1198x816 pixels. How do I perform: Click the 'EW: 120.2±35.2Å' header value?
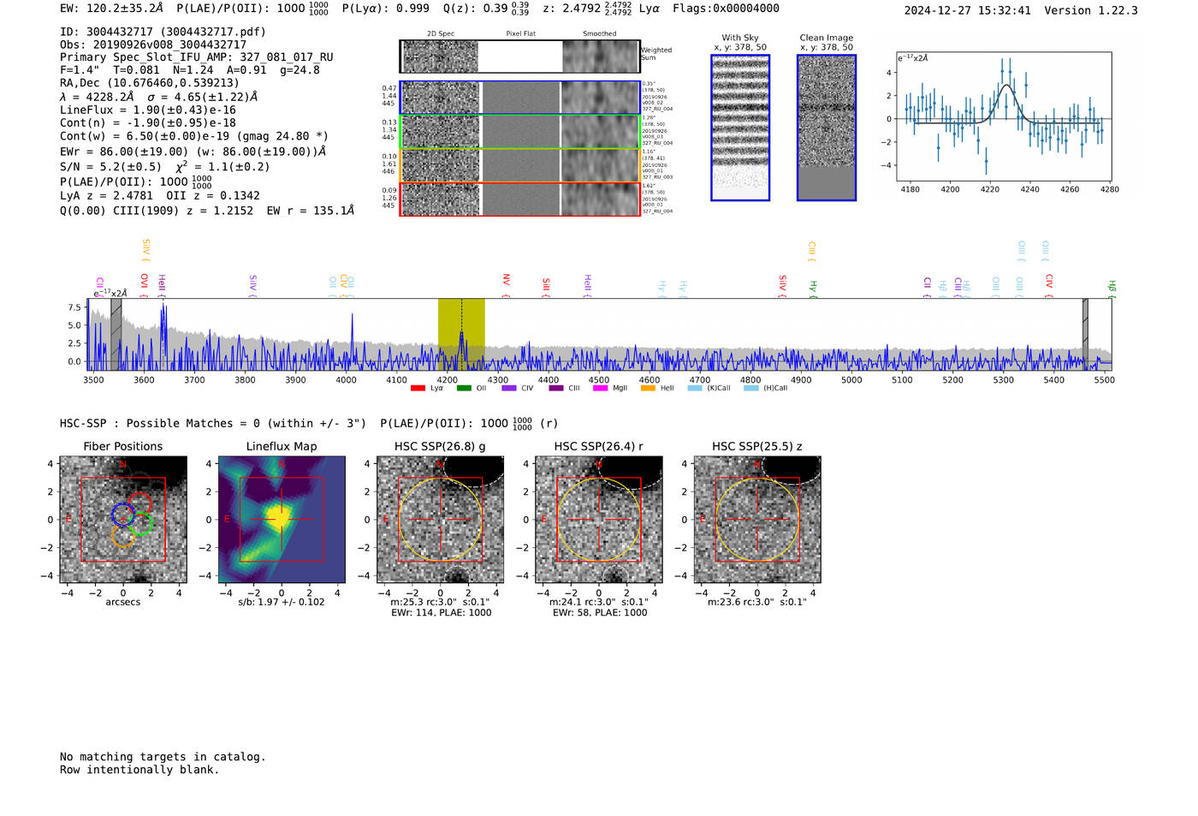tap(111, 8)
